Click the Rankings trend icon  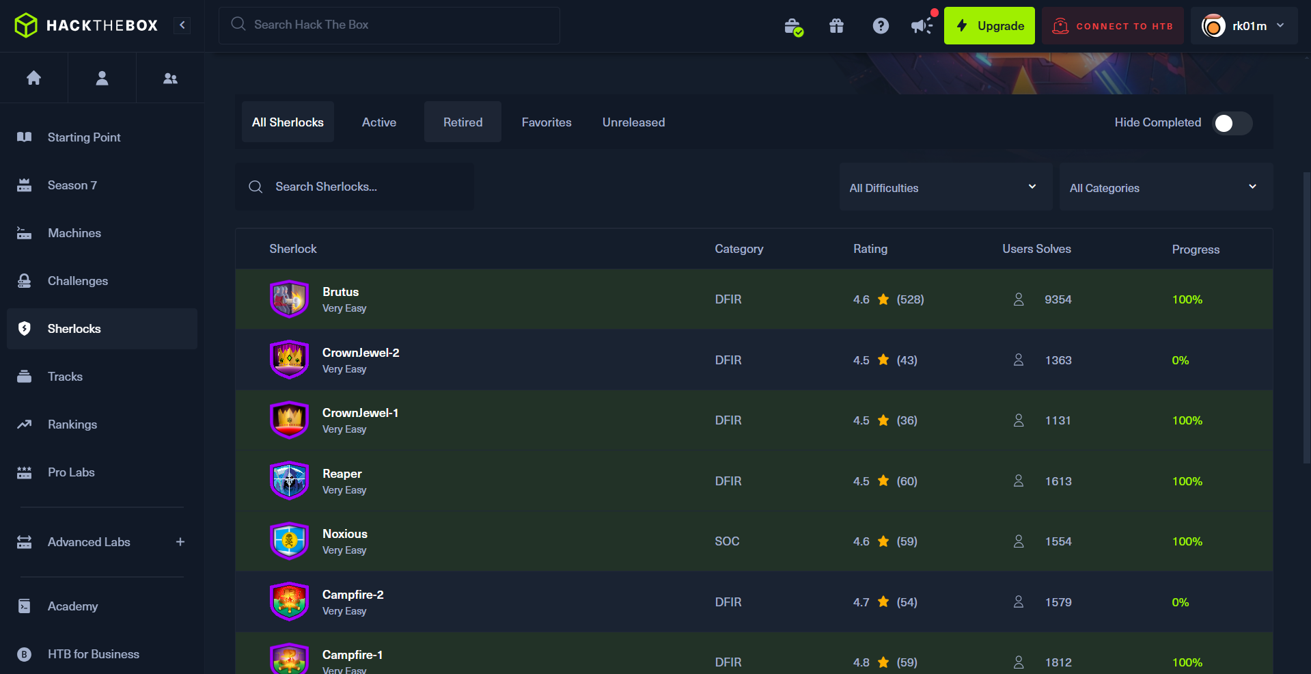24,424
